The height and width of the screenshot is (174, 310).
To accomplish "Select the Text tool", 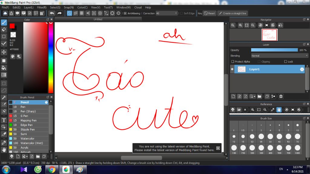I will click(4, 120).
